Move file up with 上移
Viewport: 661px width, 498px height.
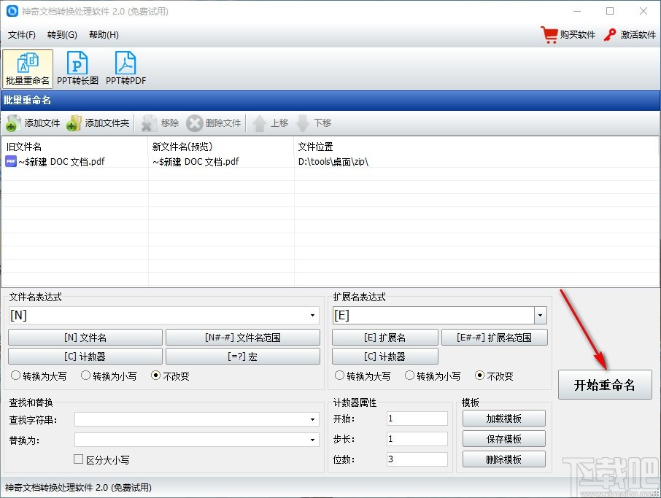tap(270, 123)
